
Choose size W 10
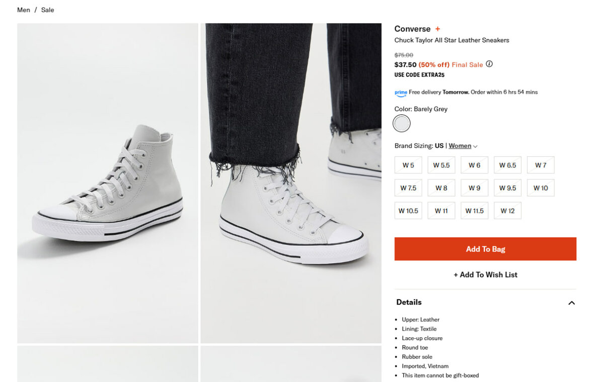pyautogui.click(x=541, y=188)
